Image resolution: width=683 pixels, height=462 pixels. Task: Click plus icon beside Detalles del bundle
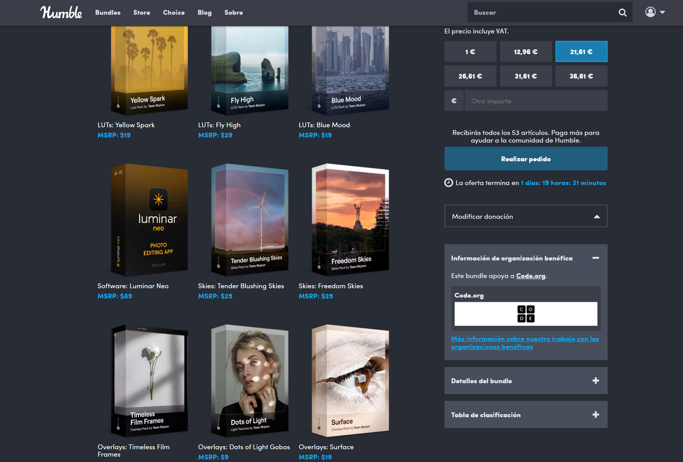[595, 380]
